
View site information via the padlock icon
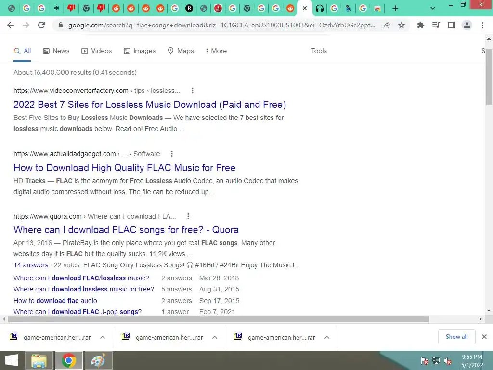[x=61, y=25]
